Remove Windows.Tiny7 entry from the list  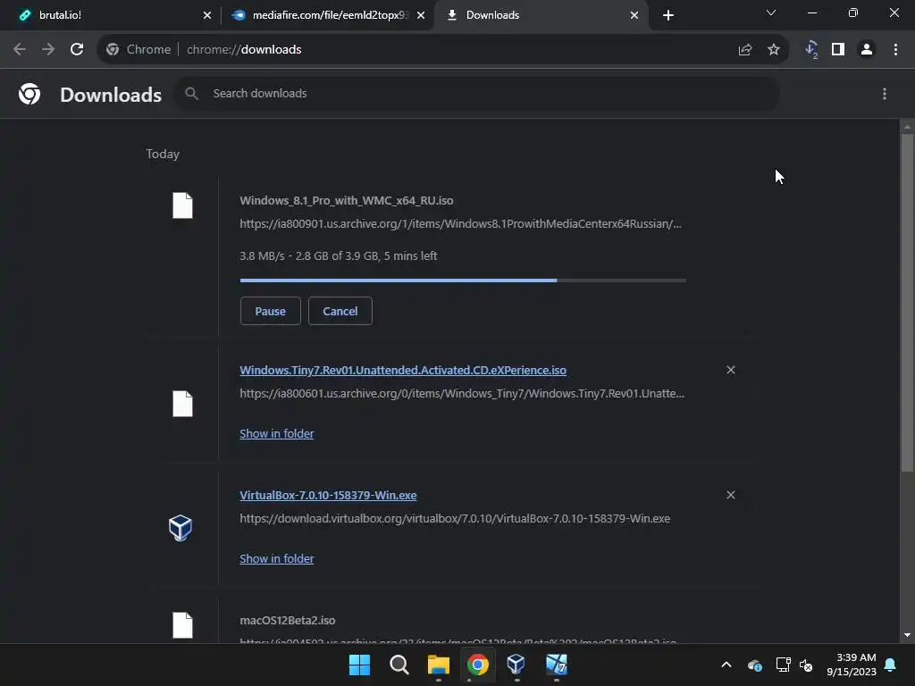[731, 370]
